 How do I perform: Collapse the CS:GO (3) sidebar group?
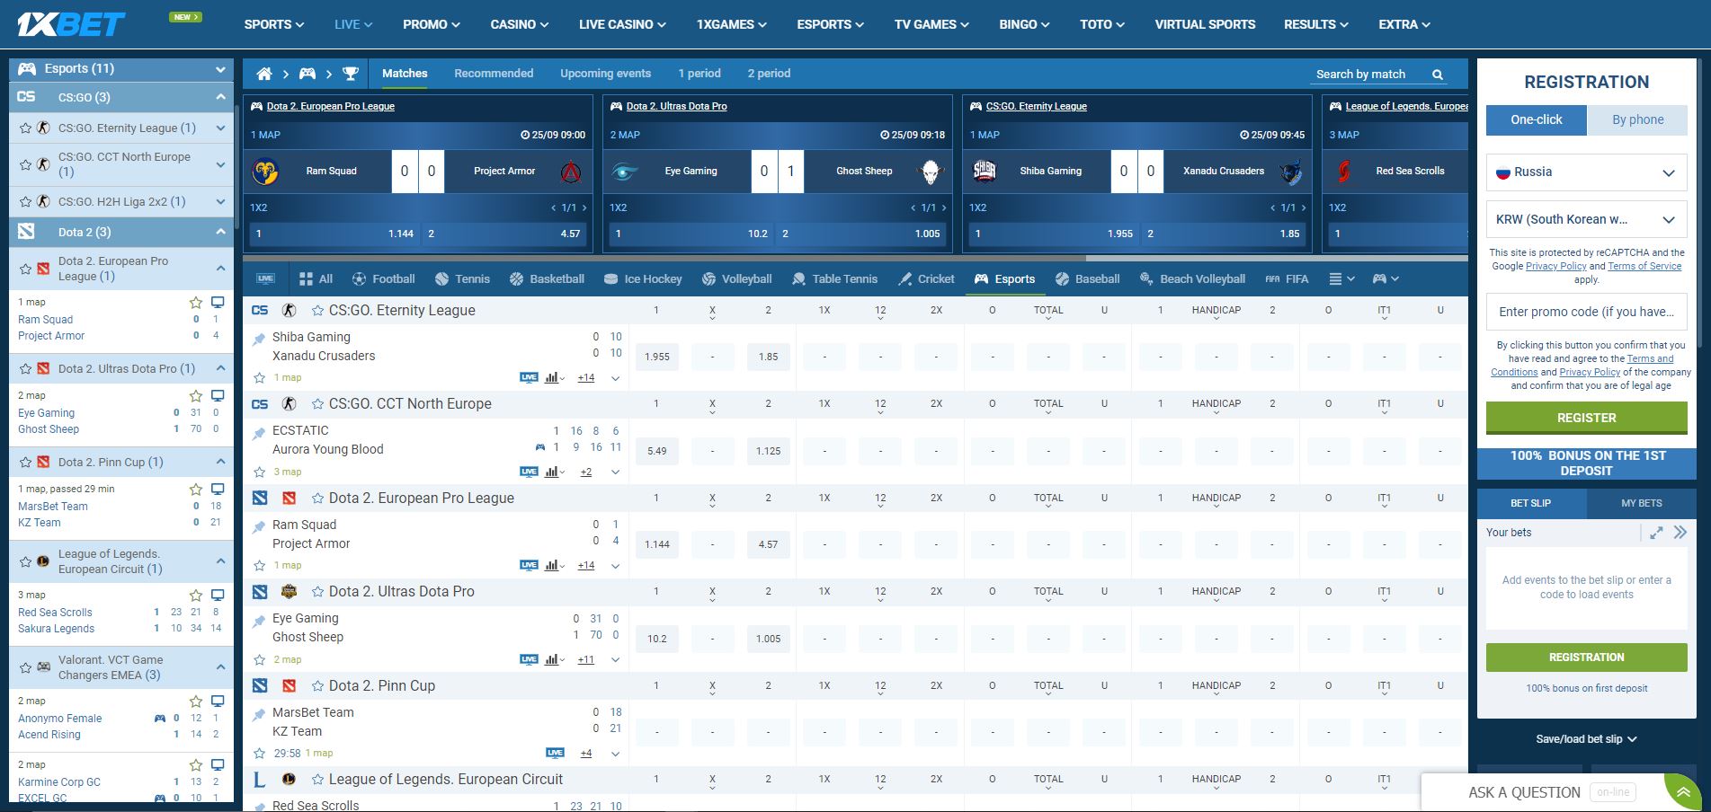[220, 97]
